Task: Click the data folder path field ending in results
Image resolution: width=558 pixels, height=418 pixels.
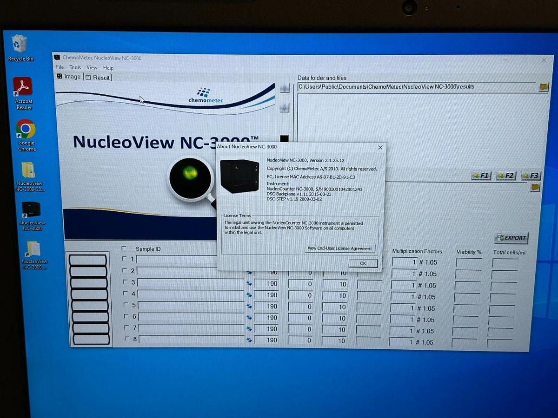Action: pos(417,87)
